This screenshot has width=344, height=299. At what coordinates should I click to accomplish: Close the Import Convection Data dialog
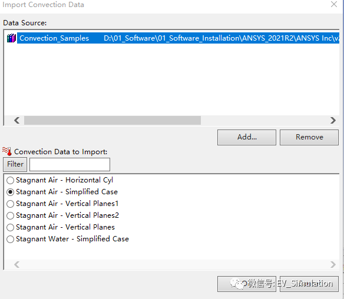(334, 4)
